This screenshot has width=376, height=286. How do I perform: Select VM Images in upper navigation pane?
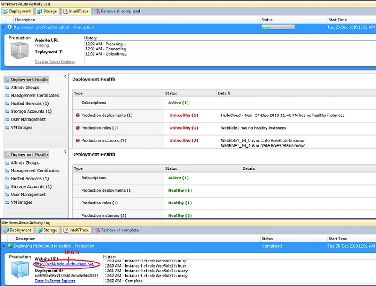[19, 127]
